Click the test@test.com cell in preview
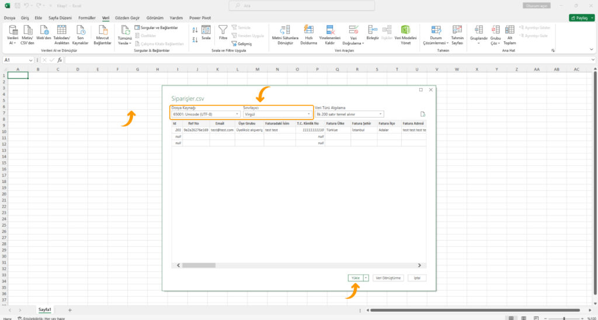 tap(222, 130)
